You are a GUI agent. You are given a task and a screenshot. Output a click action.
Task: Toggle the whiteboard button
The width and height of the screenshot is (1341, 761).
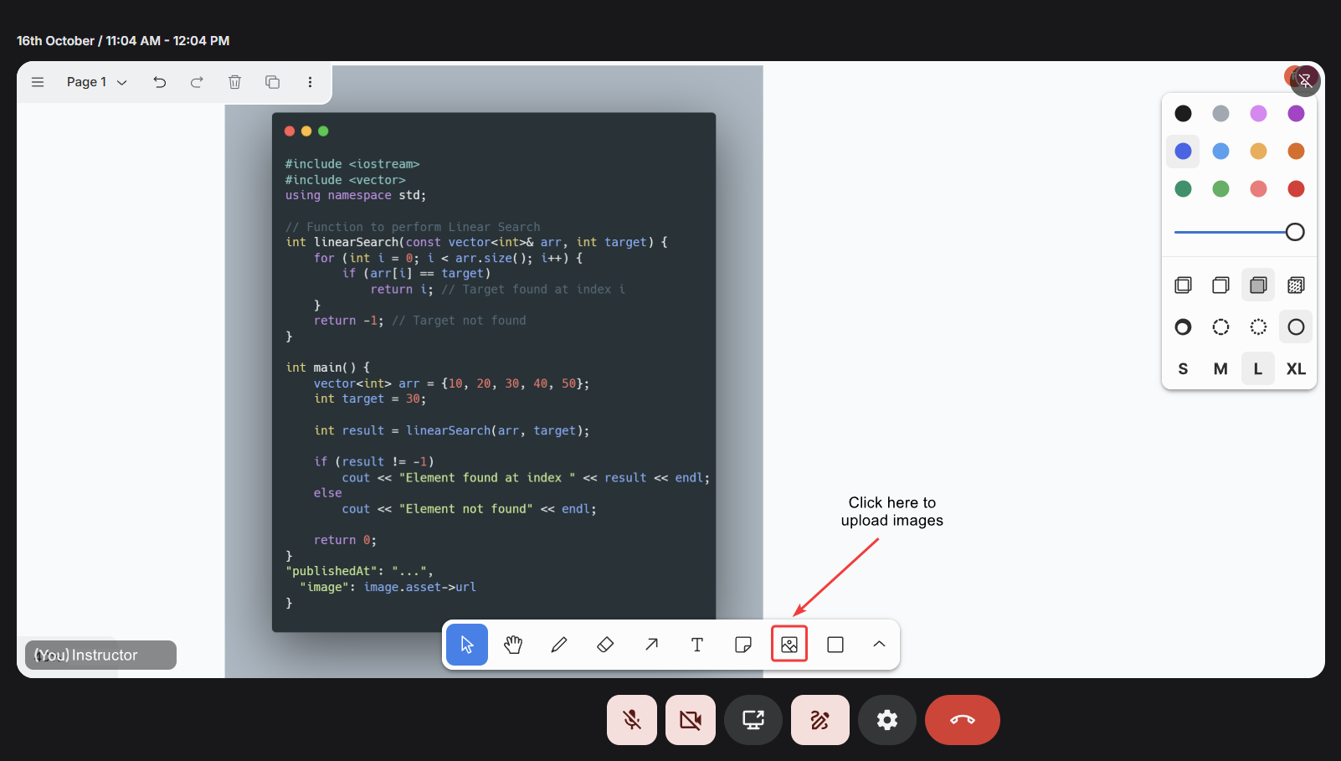(819, 720)
